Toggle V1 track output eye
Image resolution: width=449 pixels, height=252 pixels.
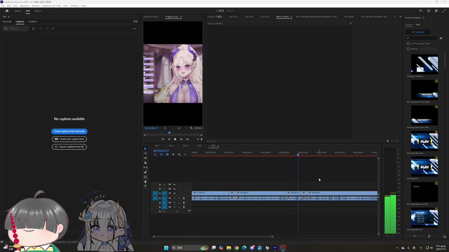(174, 193)
